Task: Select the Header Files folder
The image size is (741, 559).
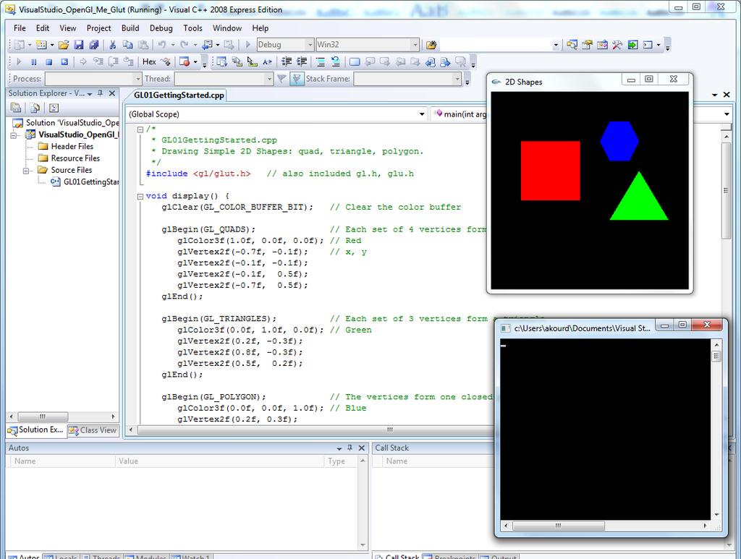Action: 72,146
